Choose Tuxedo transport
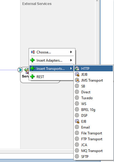The height and width of the screenshot is (162, 114). click(x=94, y=98)
